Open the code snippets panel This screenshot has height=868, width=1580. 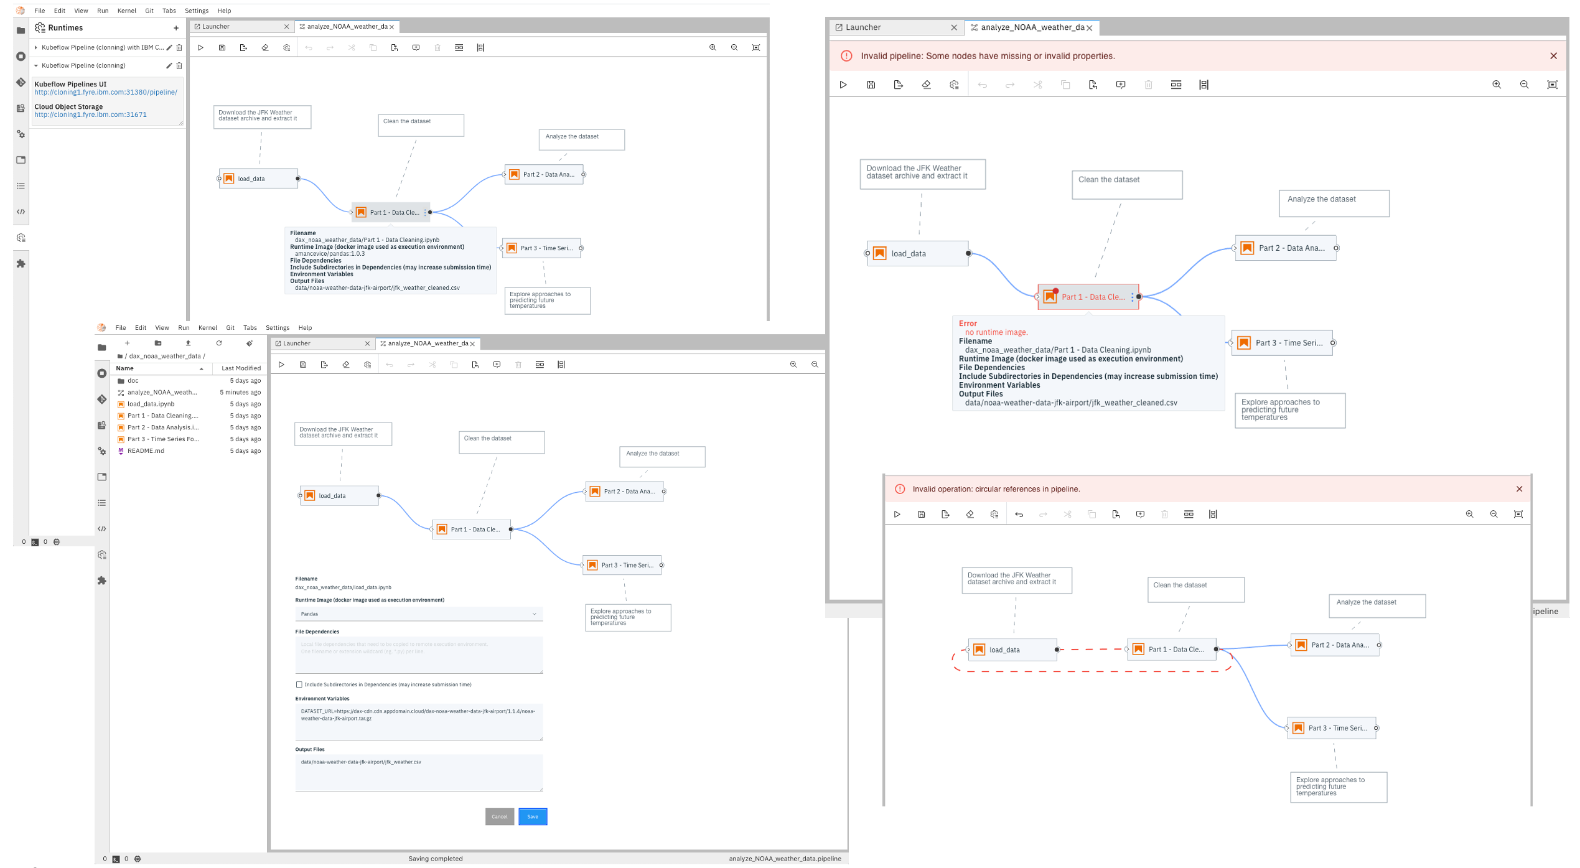[21, 212]
